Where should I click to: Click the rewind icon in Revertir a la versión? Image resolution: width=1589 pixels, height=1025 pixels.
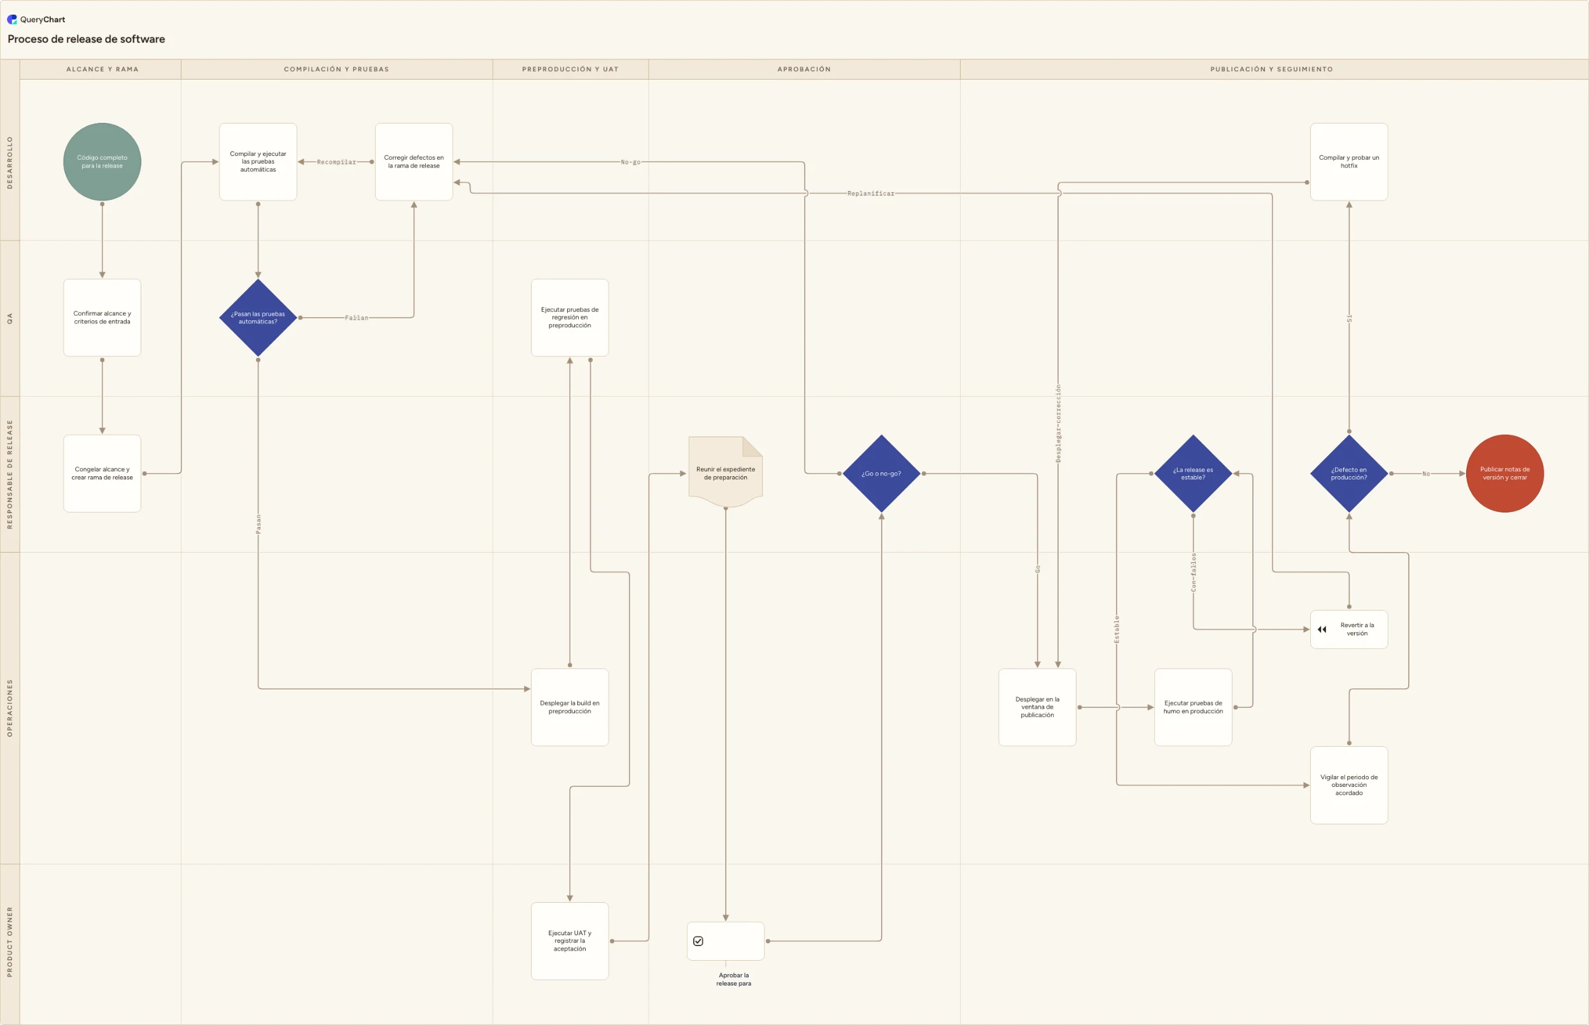coord(1322,630)
